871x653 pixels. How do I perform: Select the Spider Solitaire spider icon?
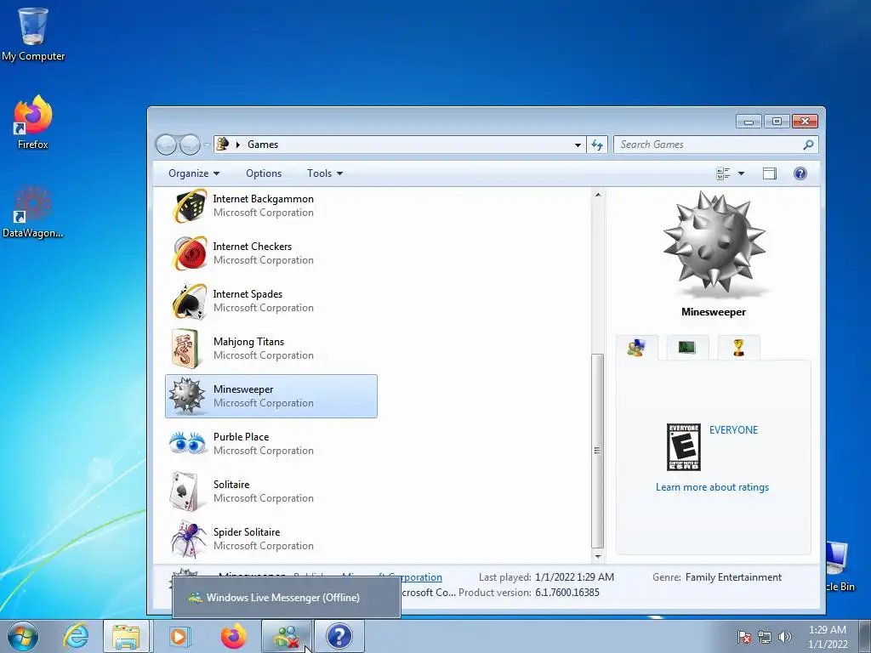188,538
